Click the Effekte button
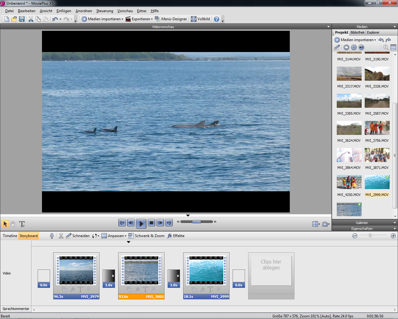 pyautogui.click(x=176, y=236)
